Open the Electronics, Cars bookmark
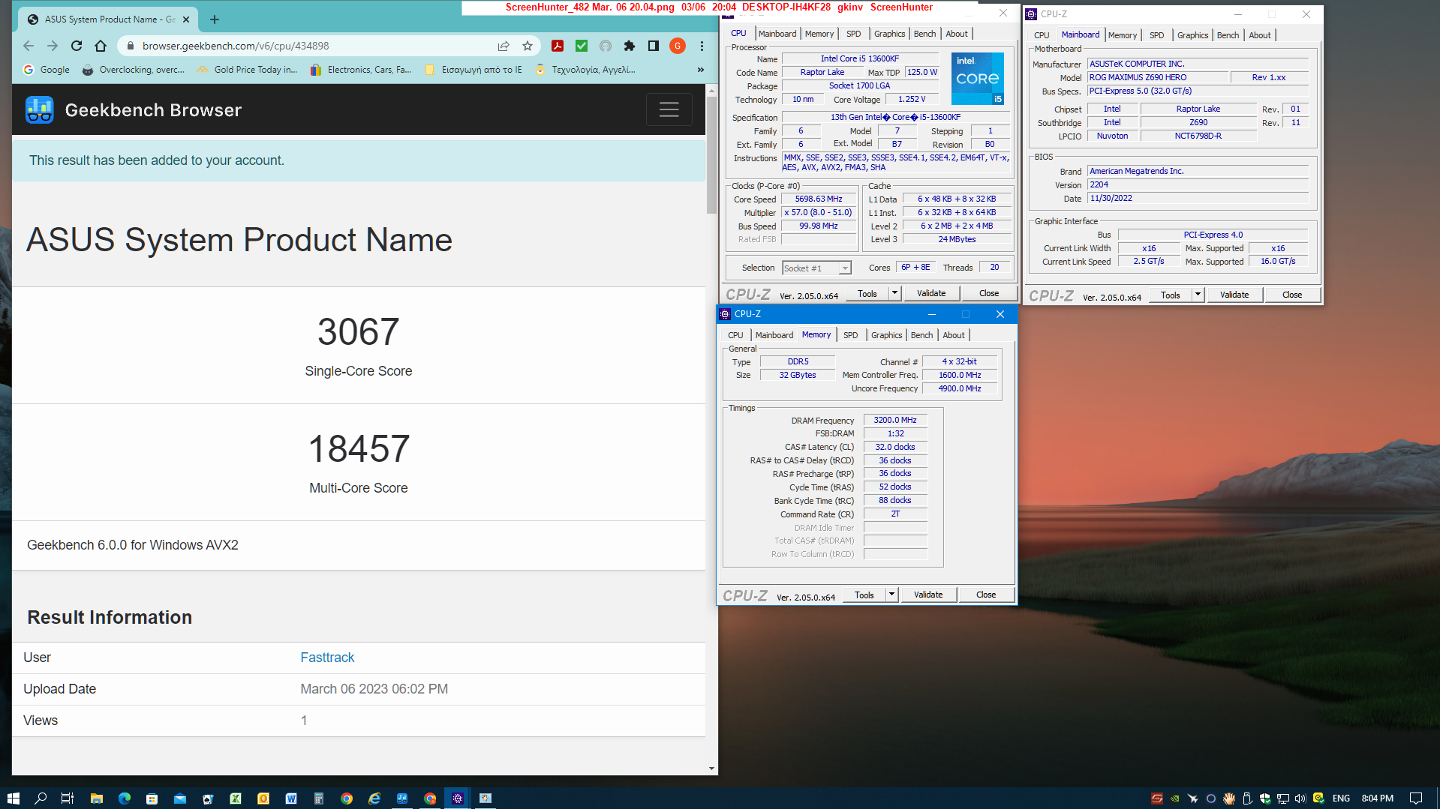 click(x=361, y=70)
